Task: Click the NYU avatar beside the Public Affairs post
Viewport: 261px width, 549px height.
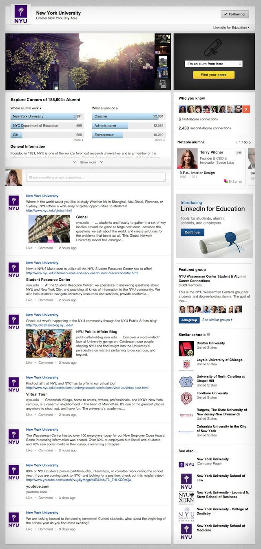Action: pos(14,322)
